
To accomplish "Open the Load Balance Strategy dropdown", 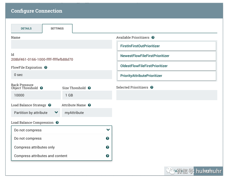I will 36,113.
